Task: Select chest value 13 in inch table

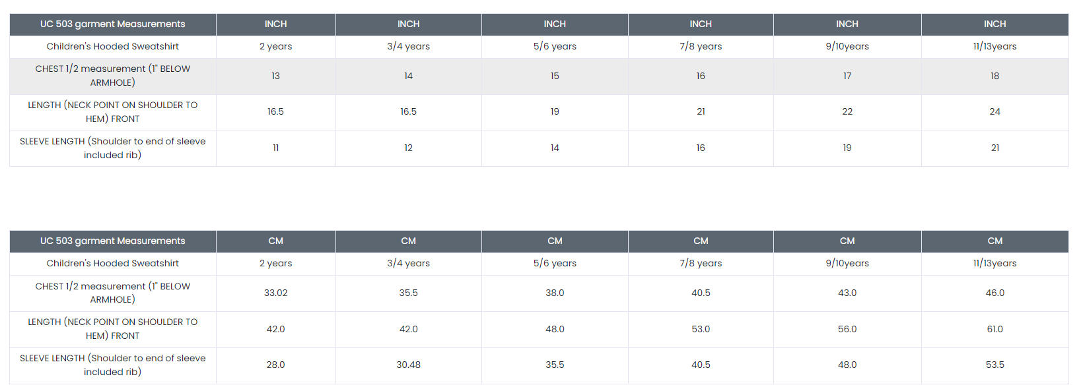Action: (275, 76)
